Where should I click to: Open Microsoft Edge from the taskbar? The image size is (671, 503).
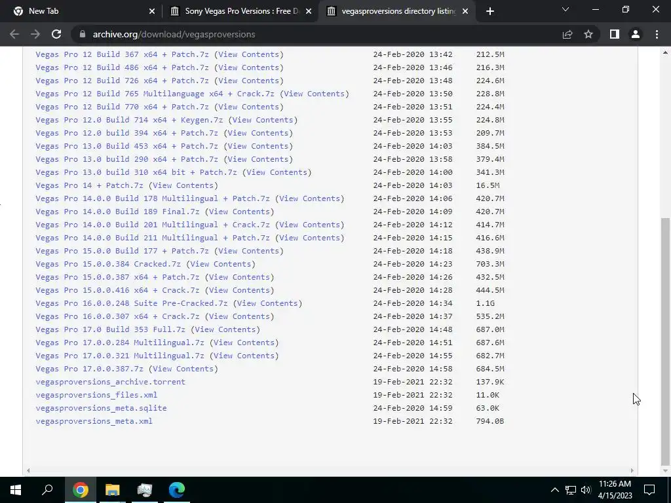click(177, 490)
